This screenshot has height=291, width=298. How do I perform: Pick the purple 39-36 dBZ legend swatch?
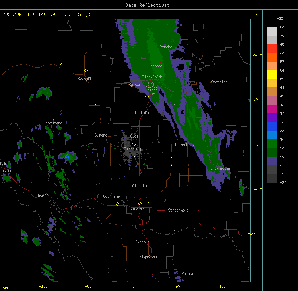tap(272, 118)
